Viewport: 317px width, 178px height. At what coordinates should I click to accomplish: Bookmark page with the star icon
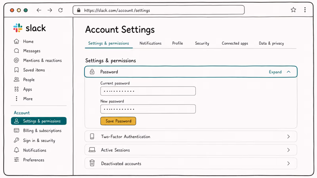pos(293,9)
